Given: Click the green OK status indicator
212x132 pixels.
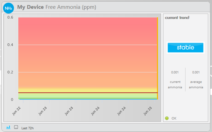Looking at the screenshot, I should 167,118.
